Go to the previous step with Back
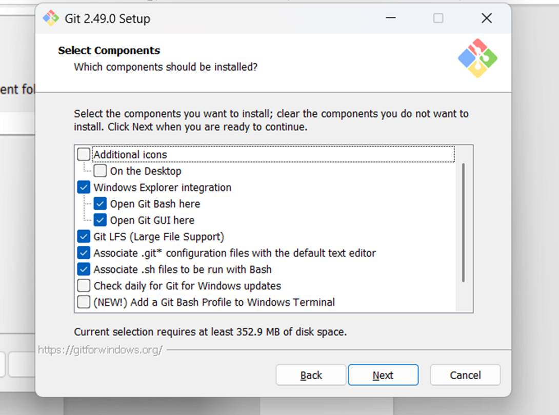The height and width of the screenshot is (415, 559). tap(311, 375)
